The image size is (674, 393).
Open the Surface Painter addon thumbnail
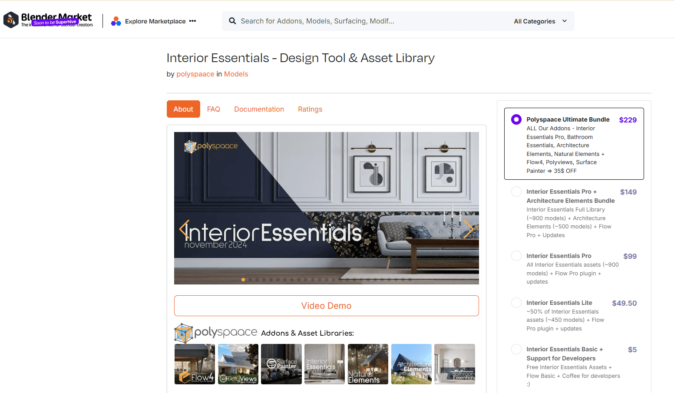pyautogui.click(x=281, y=364)
